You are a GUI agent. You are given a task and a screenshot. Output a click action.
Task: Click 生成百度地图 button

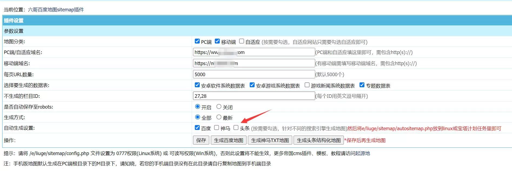229,140
